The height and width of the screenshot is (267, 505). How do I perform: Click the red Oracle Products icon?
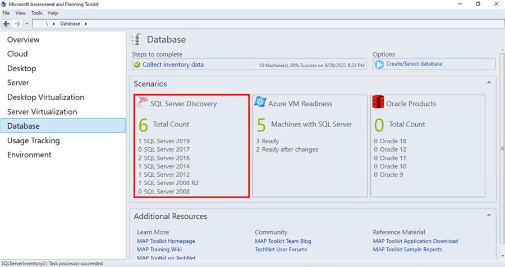point(378,102)
